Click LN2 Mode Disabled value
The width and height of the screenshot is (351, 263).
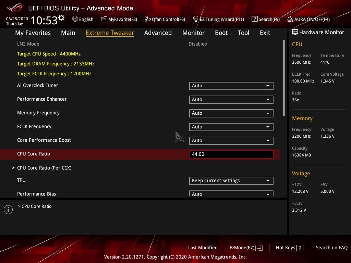(x=198, y=44)
